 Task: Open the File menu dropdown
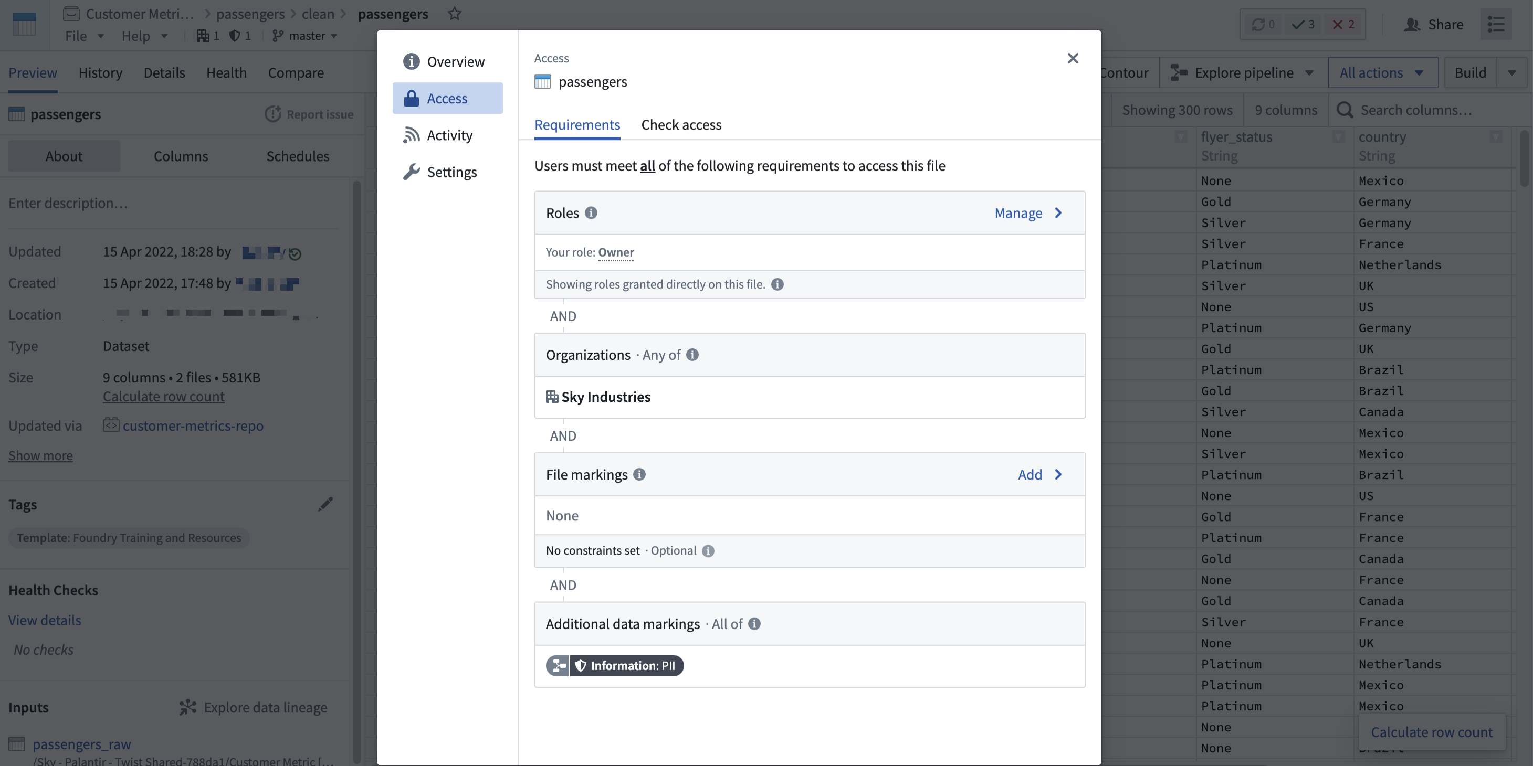click(84, 36)
